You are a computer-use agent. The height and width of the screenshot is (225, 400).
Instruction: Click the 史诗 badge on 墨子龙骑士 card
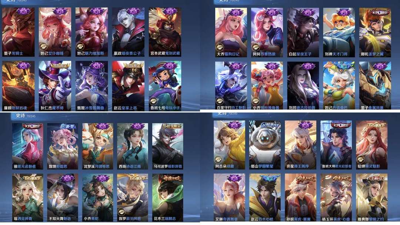pyautogui.click(x=23, y=11)
